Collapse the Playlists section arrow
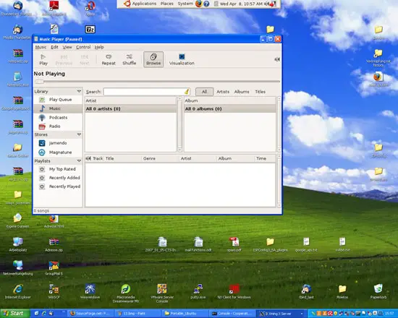Screen dimensions: 398x318 [79, 160]
